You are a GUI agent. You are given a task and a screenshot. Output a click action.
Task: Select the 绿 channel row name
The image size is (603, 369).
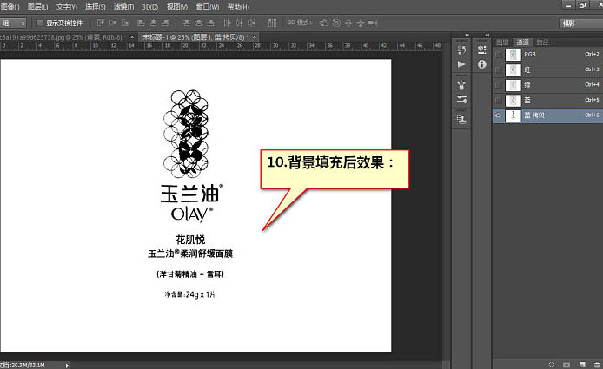tap(527, 85)
